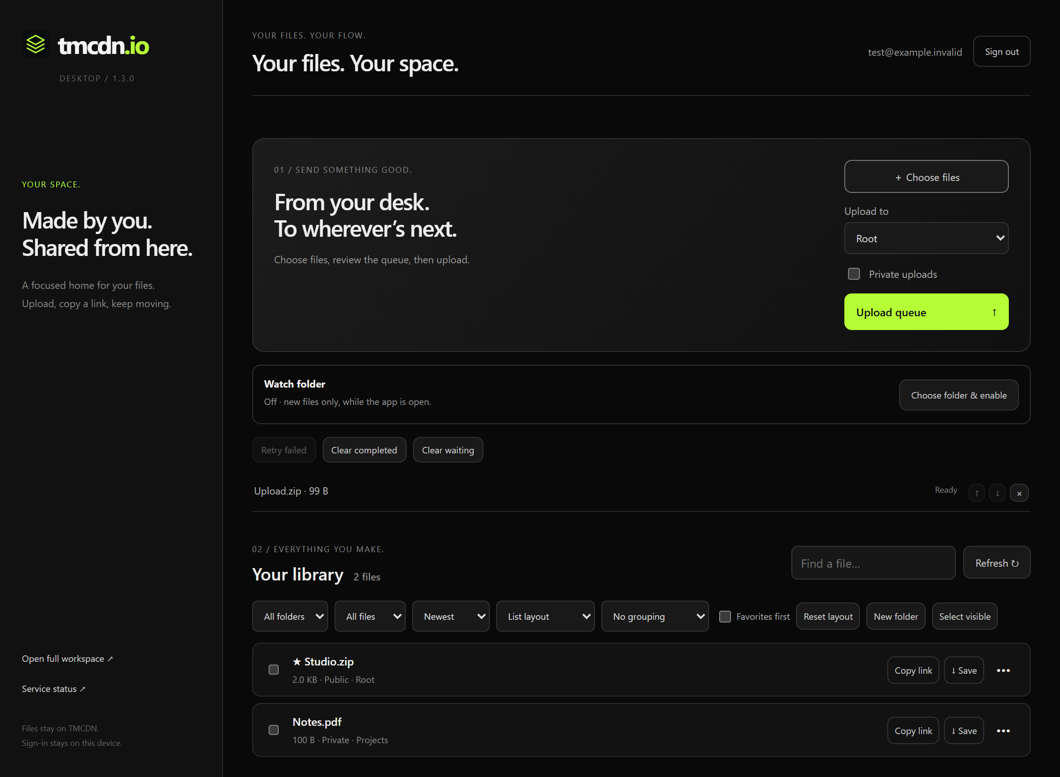Screen dimensions: 1060x777
Task: Click Choose folder & enable
Action: (959, 395)
